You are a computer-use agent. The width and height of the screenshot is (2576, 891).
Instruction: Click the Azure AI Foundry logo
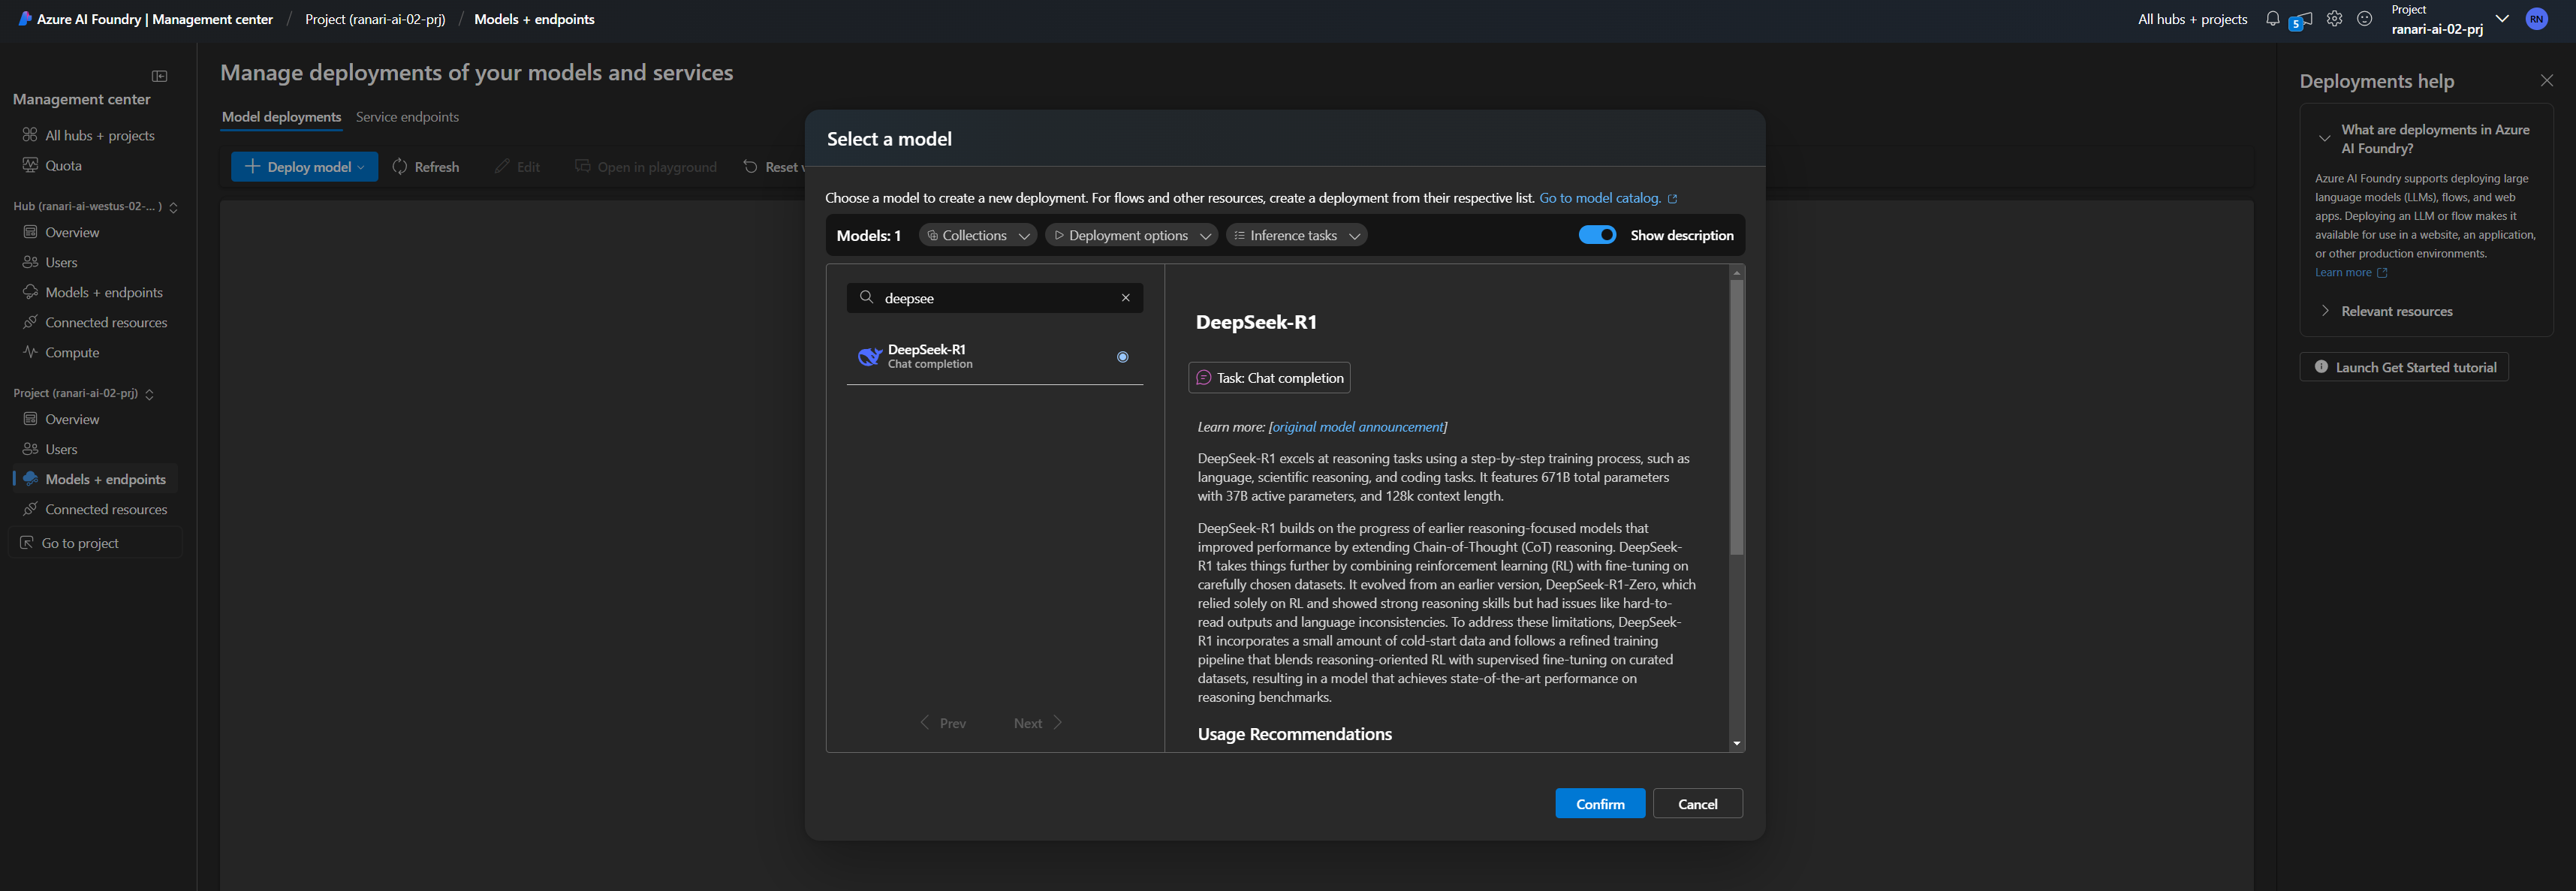(x=25, y=18)
